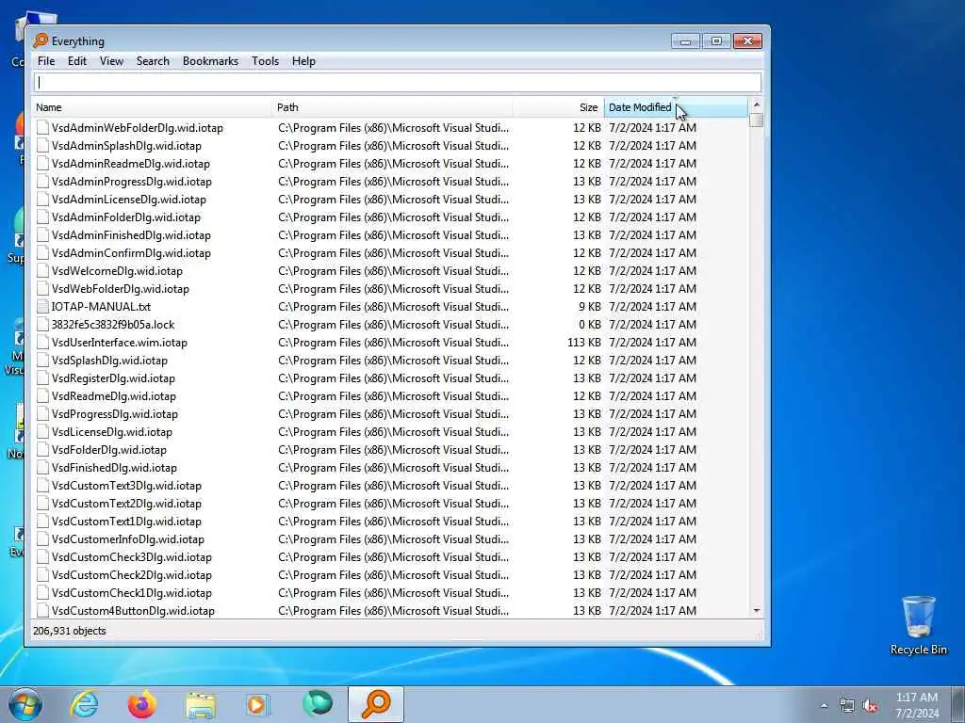
Task: Open the View menu
Action: pos(111,61)
